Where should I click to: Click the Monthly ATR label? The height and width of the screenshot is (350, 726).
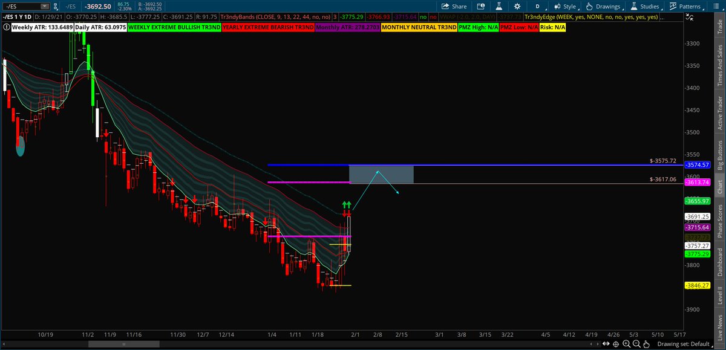(x=347, y=28)
